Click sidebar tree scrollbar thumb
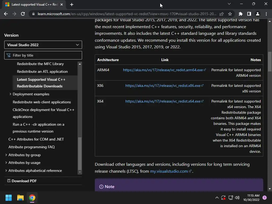 coord(80,154)
